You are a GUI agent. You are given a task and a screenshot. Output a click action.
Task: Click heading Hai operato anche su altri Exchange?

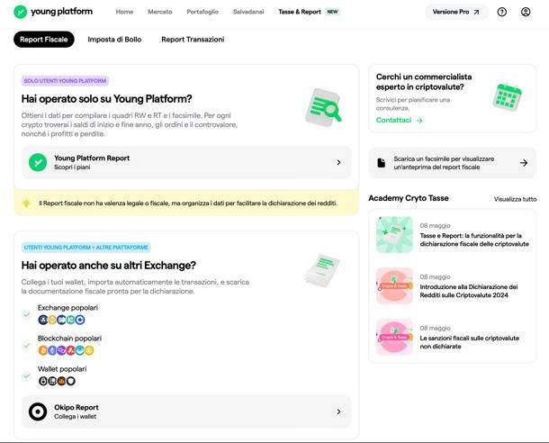tap(109, 266)
